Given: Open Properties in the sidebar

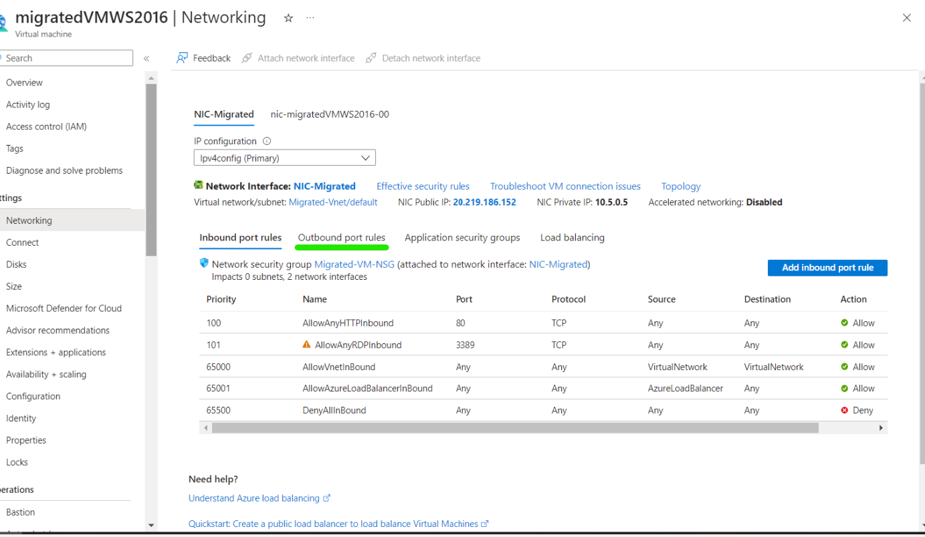Looking at the screenshot, I should (x=26, y=441).
